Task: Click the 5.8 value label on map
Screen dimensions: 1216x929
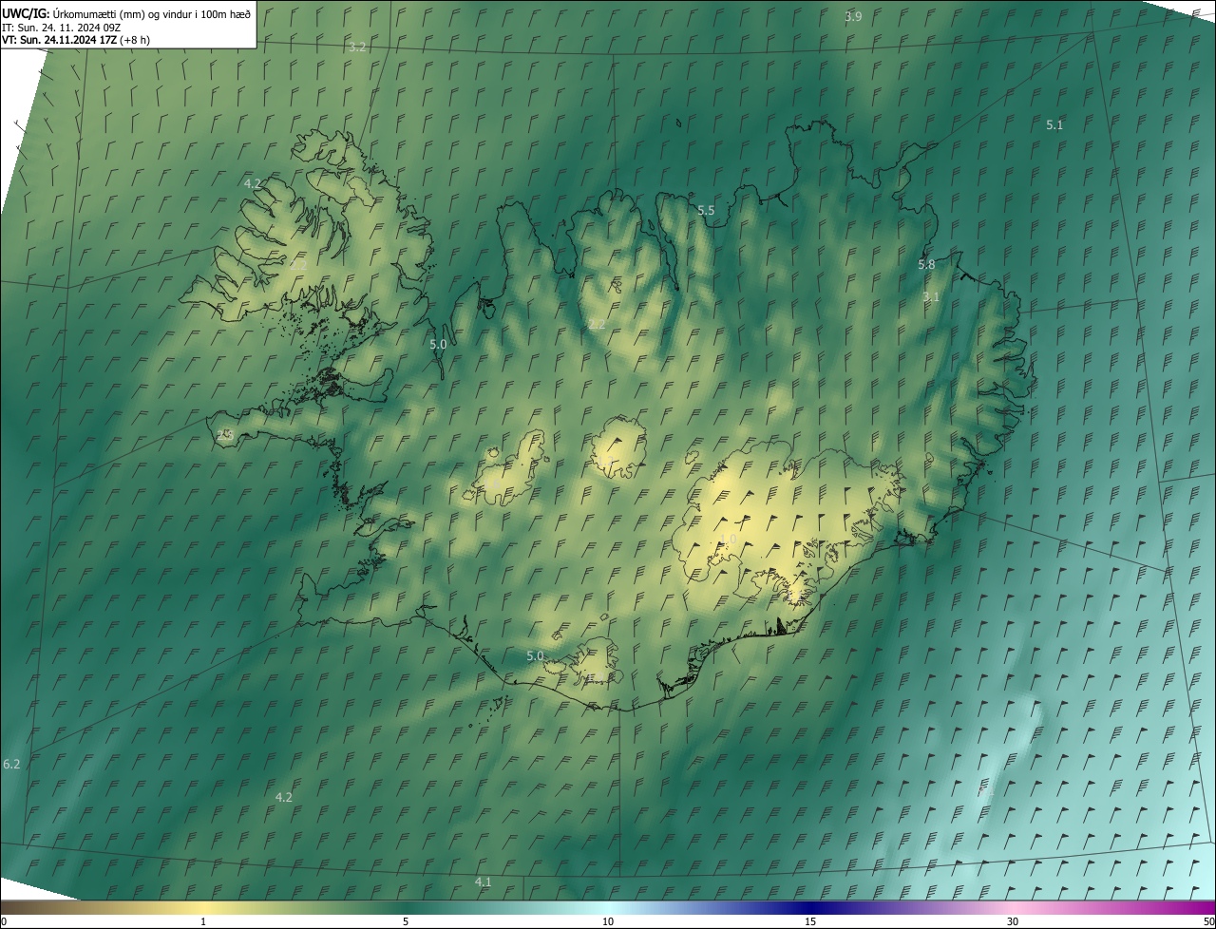Action: coord(926,264)
